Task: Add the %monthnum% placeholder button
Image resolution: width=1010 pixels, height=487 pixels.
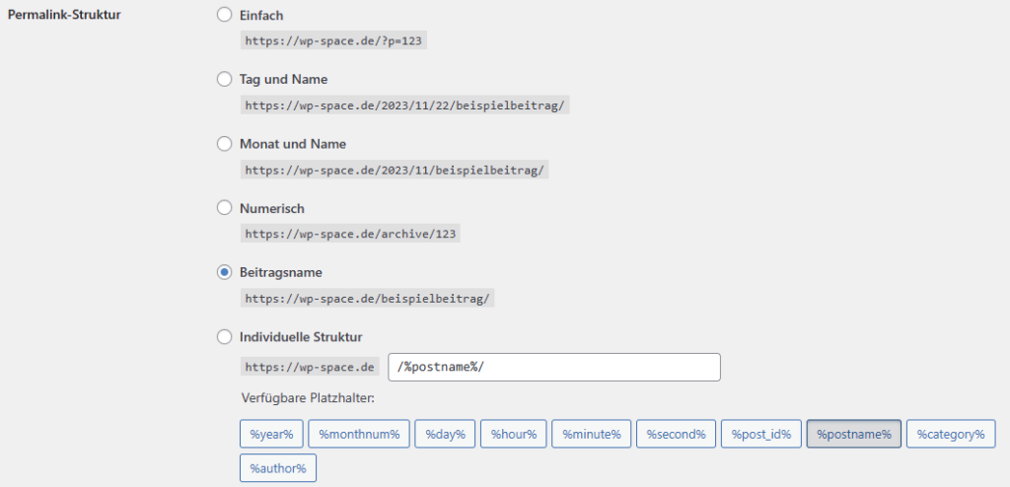Action: pos(359,434)
